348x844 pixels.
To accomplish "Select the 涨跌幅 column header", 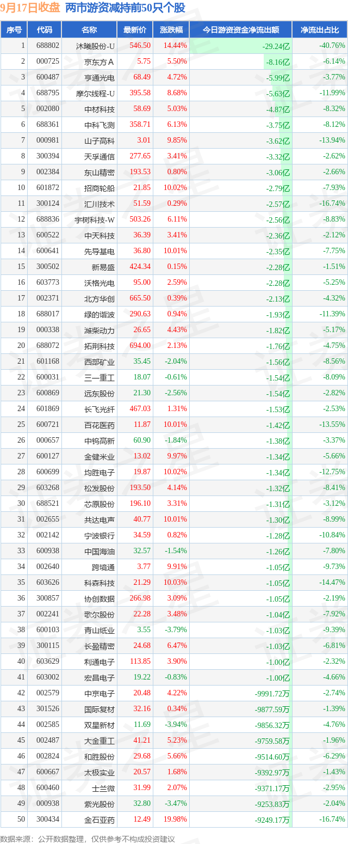I will 171,30.
